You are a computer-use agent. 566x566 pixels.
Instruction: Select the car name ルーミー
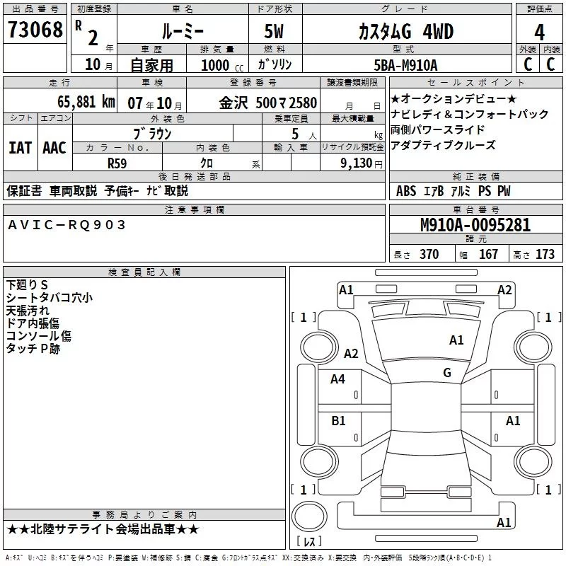tap(183, 32)
